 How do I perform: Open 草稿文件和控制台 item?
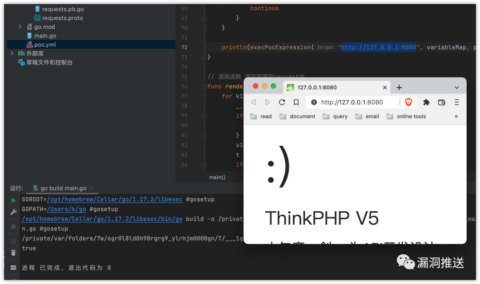click(x=49, y=62)
